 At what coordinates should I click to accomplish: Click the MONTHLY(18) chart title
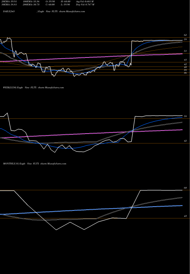pyautogui.click(x=35, y=164)
